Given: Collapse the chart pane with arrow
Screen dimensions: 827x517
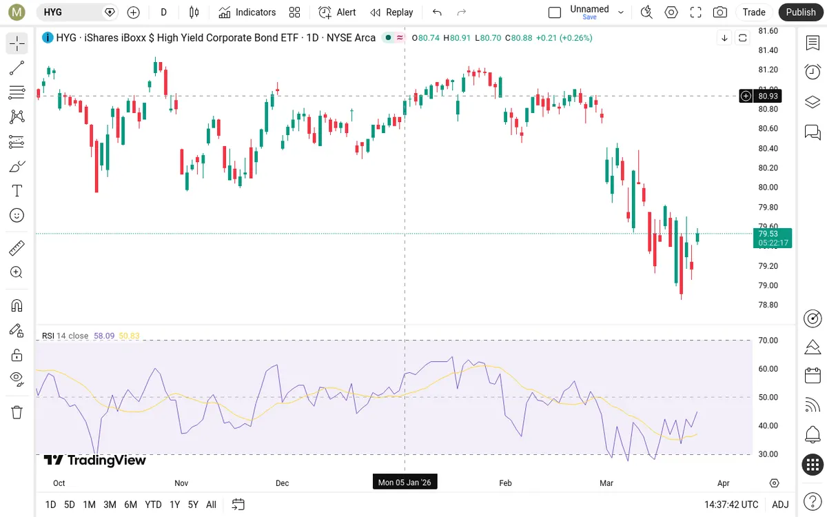Looking at the screenshot, I should pyautogui.click(x=724, y=38).
